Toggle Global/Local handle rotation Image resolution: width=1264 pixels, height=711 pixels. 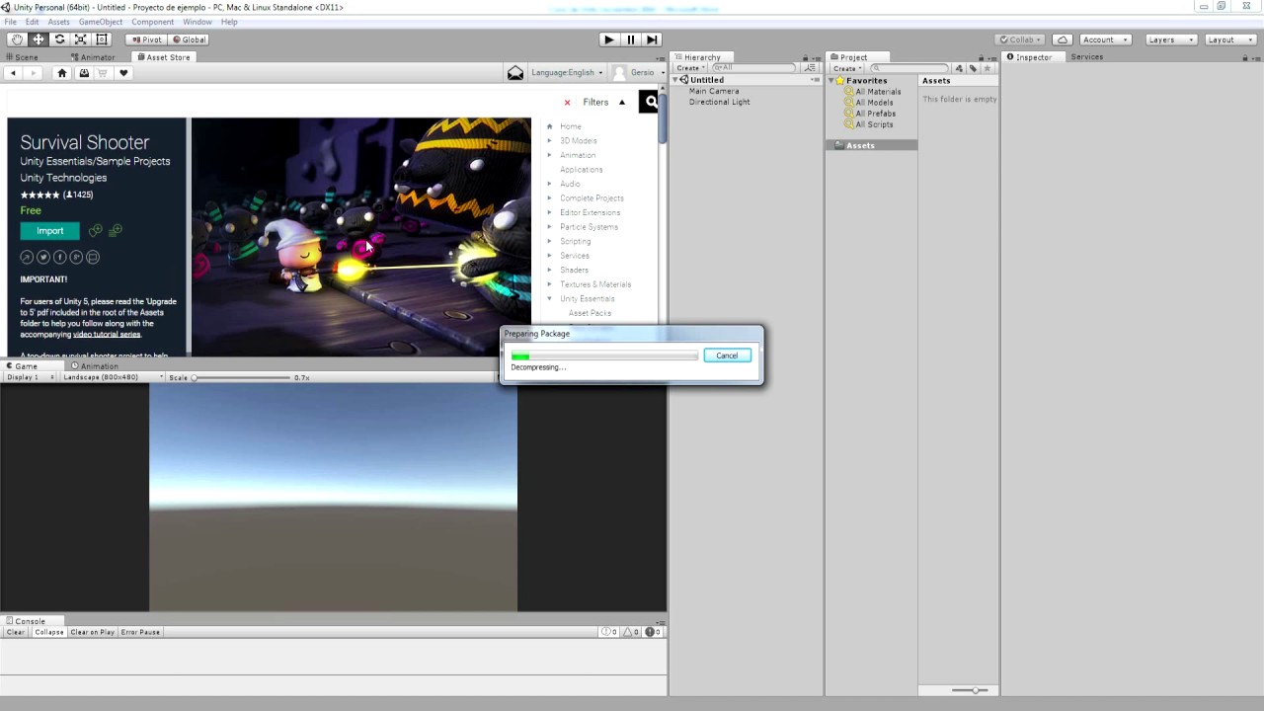coord(189,39)
